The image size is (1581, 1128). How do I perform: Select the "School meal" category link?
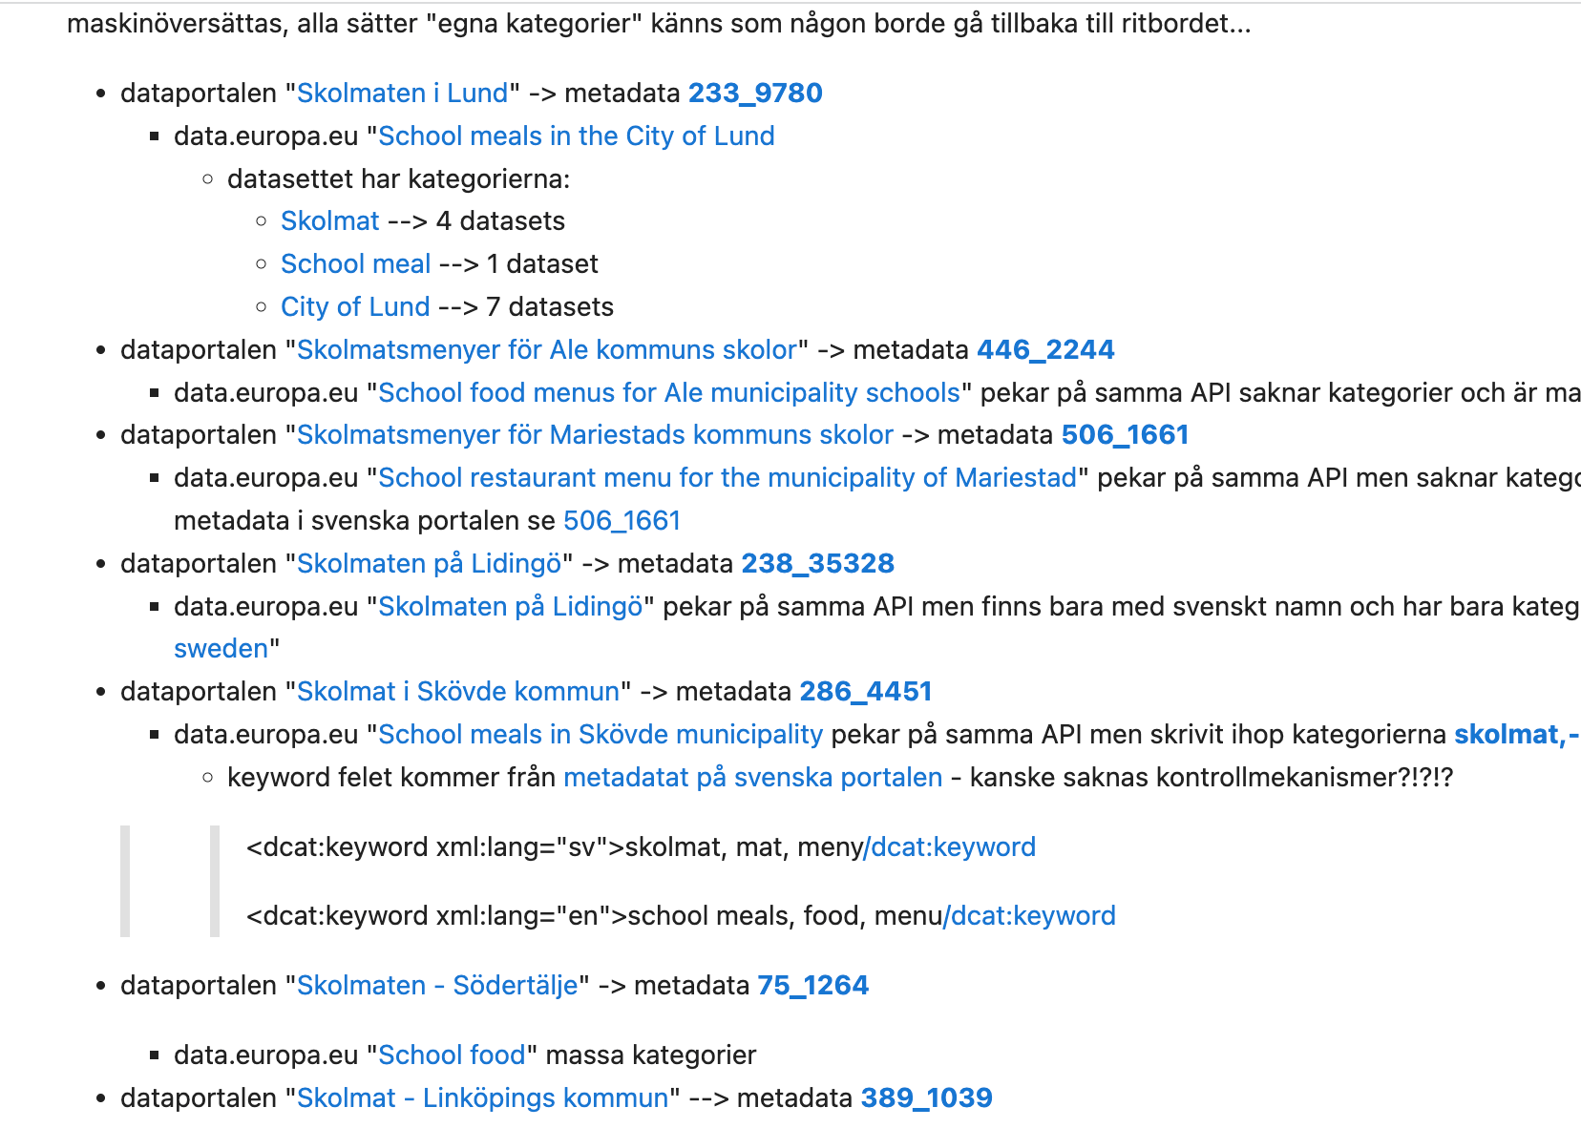click(x=355, y=264)
